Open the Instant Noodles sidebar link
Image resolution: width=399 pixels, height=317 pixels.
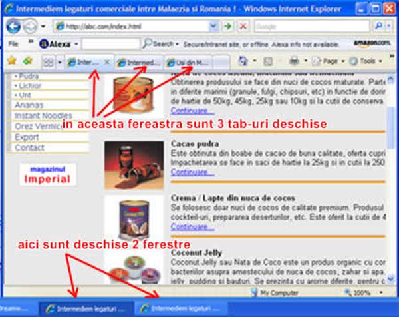click(44, 115)
